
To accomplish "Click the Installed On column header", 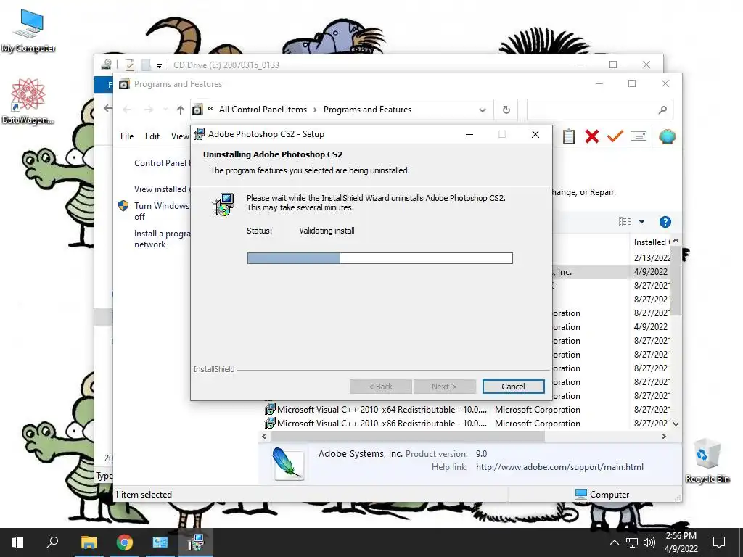I will (651, 242).
